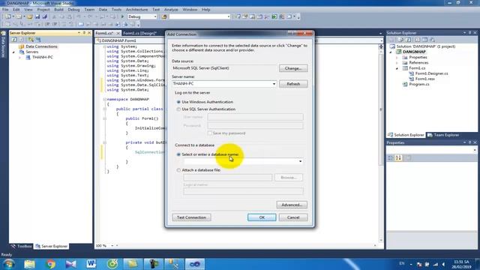Expand the Servers node in Server Explorer
480x270 pixels.
13,52
